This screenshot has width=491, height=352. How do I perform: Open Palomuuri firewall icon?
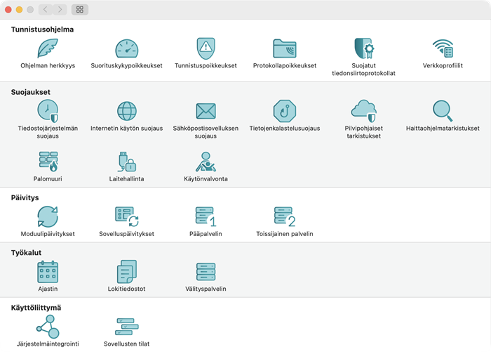48,162
